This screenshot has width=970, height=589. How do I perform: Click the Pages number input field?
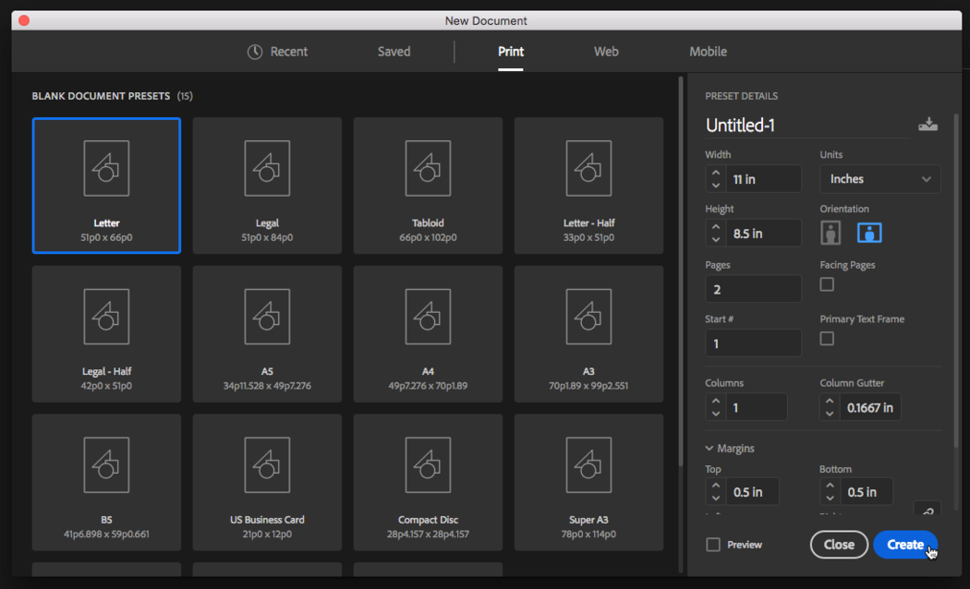click(753, 289)
